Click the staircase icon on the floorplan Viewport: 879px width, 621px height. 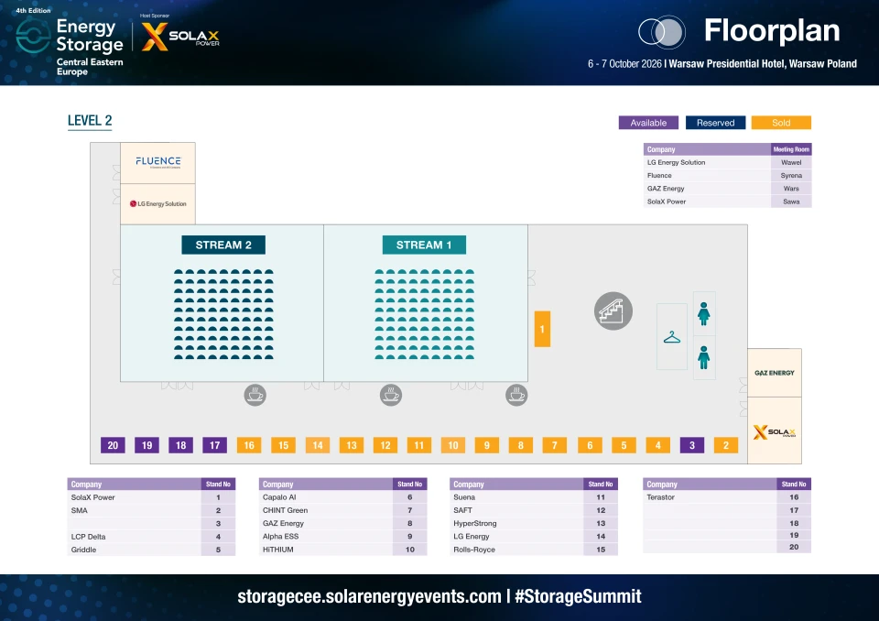[x=613, y=310]
